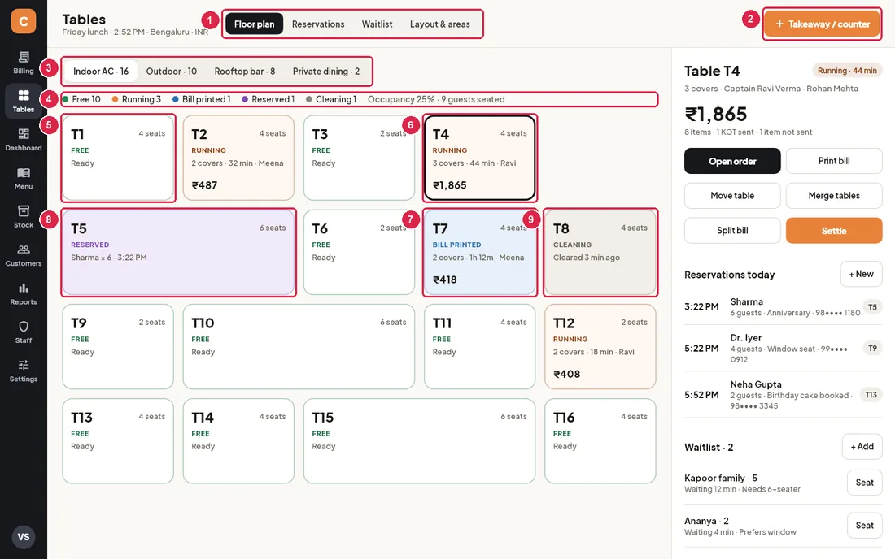Image resolution: width=895 pixels, height=559 pixels.
Task: Open the Neha Gupta reservation
Action: tap(783, 395)
